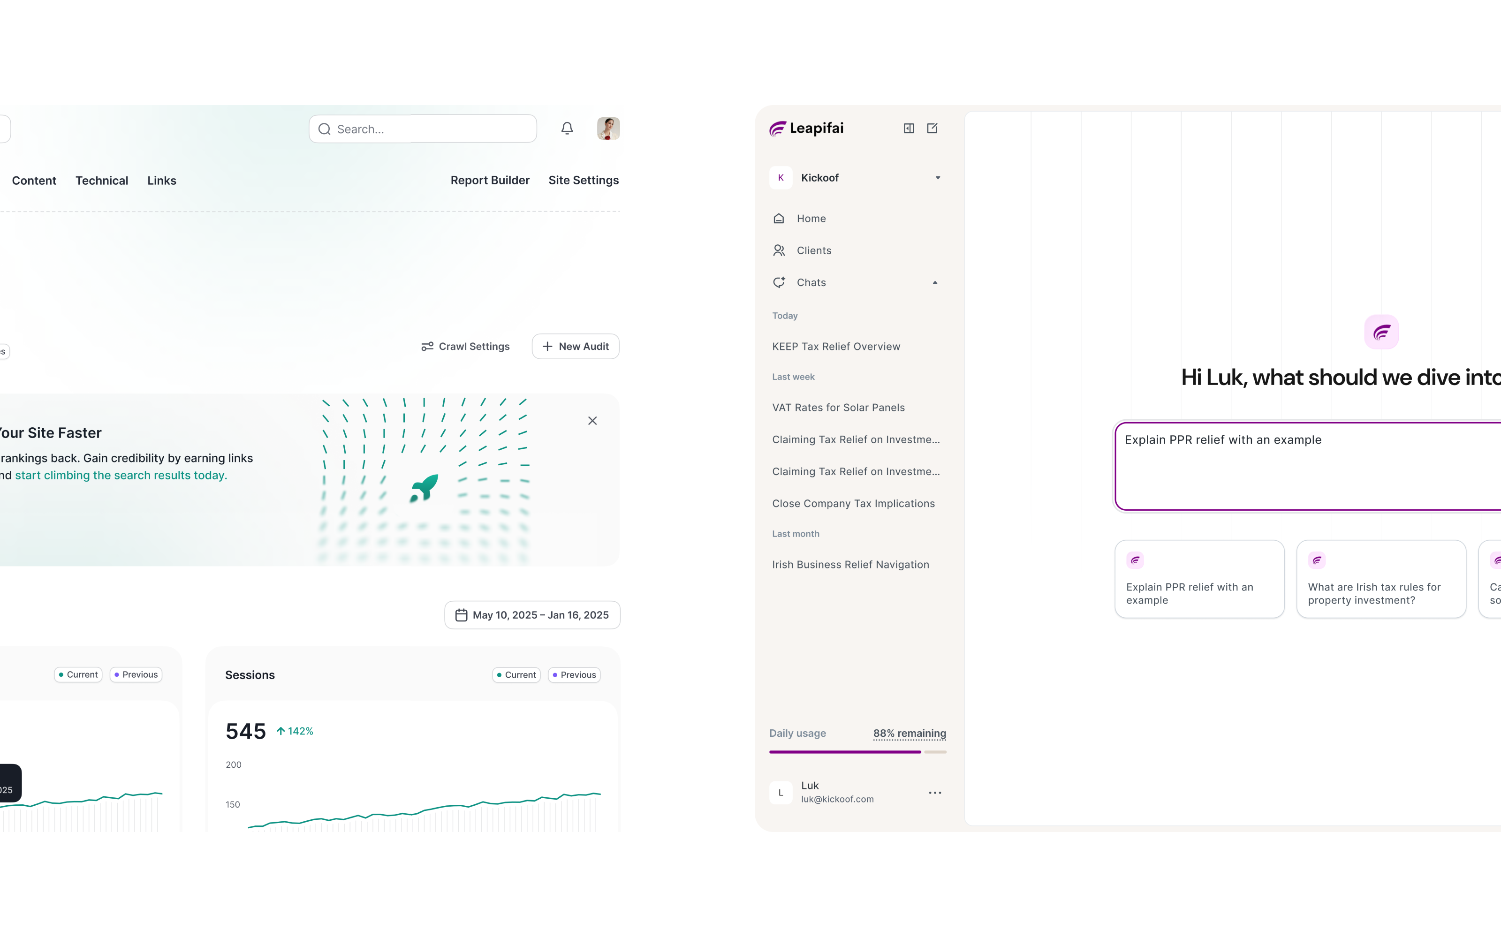Screen dimensions: 1501x938
Task: Click the Clients people icon
Action: coord(779,250)
